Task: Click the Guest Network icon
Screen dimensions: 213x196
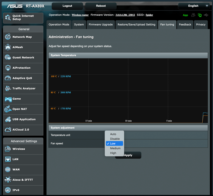Action: pos(8,57)
